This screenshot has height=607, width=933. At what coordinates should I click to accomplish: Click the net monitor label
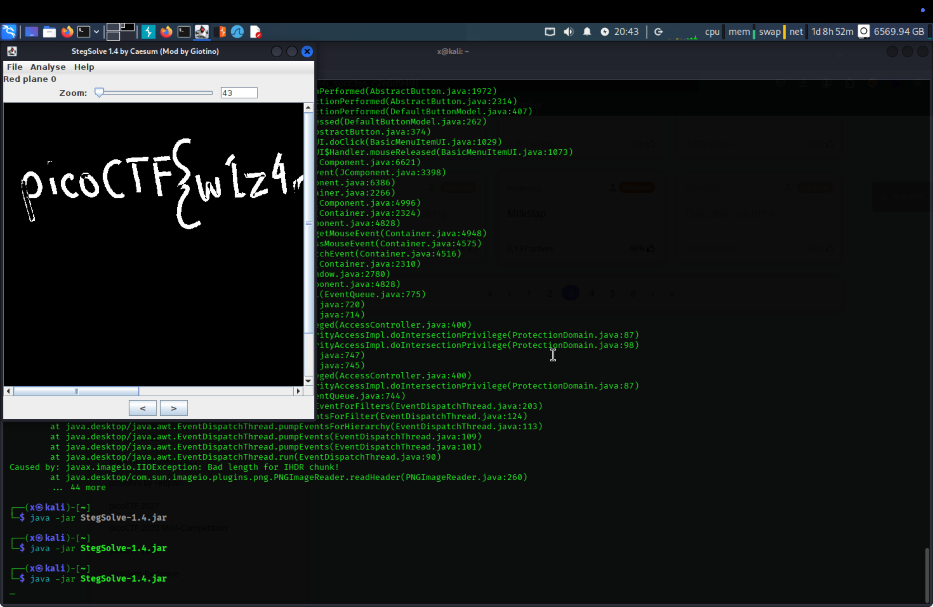(x=796, y=32)
